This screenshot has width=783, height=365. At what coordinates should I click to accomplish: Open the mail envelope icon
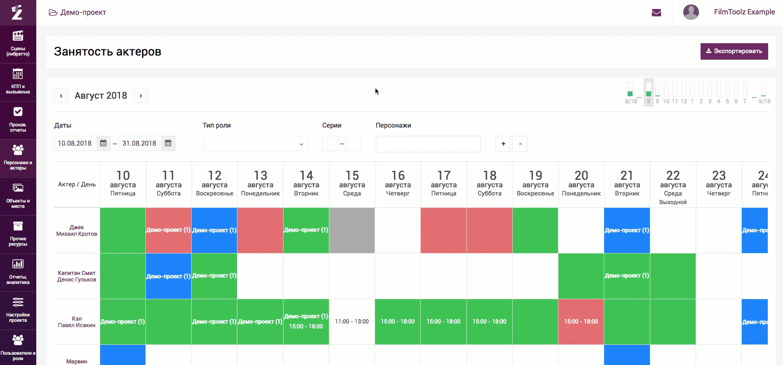(x=656, y=13)
